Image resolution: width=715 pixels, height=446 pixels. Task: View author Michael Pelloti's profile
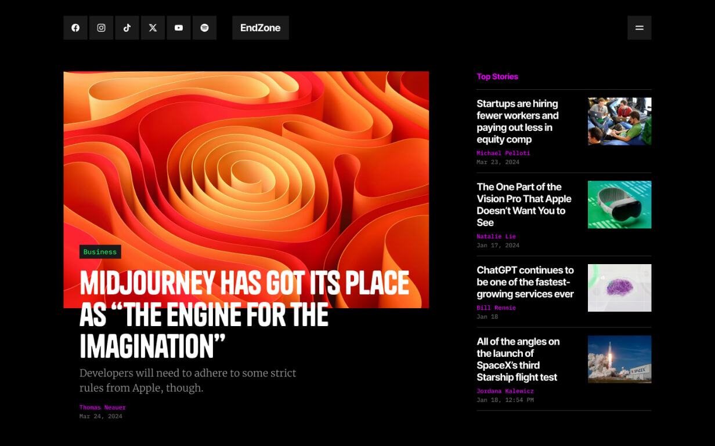click(504, 153)
